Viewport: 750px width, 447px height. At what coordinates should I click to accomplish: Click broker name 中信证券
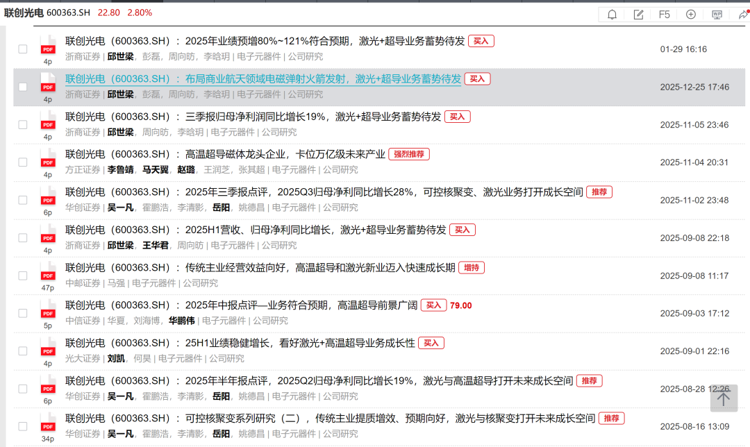click(83, 321)
